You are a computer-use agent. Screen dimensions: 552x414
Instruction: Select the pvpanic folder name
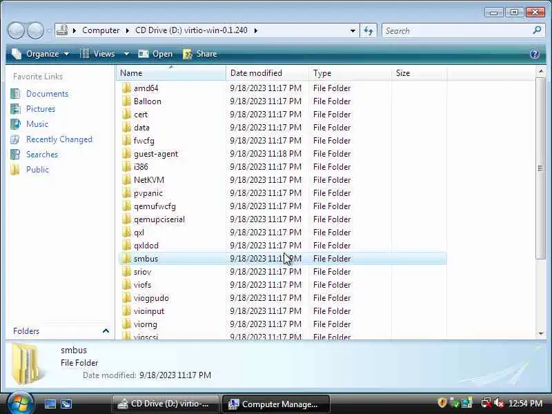[x=148, y=193]
